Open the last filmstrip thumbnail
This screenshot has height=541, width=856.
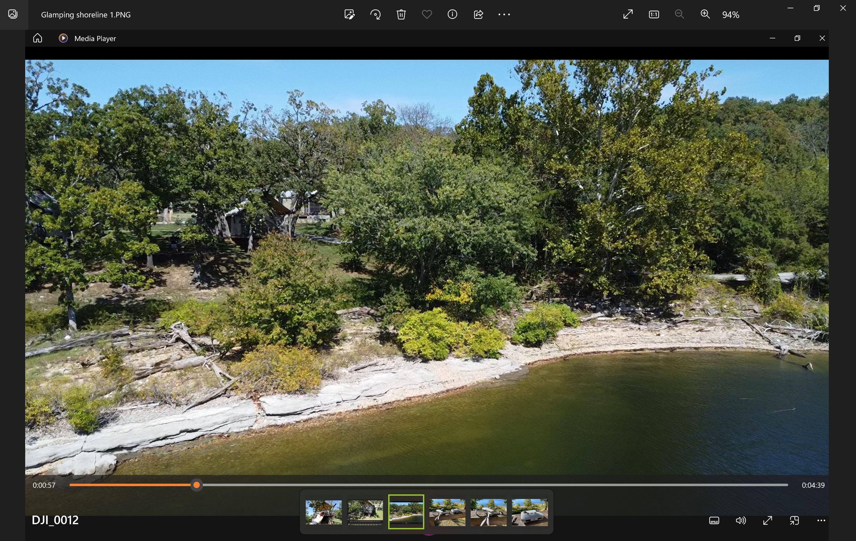click(x=530, y=512)
